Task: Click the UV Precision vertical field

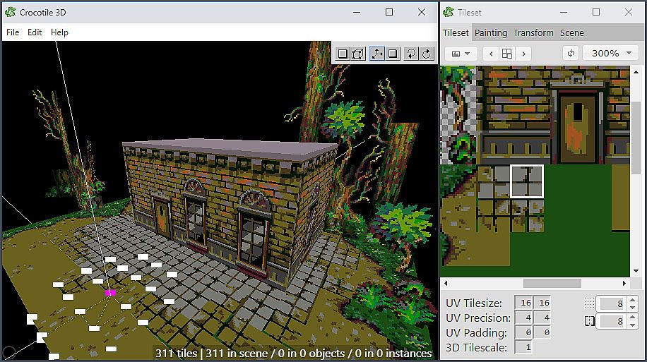Action: point(542,318)
